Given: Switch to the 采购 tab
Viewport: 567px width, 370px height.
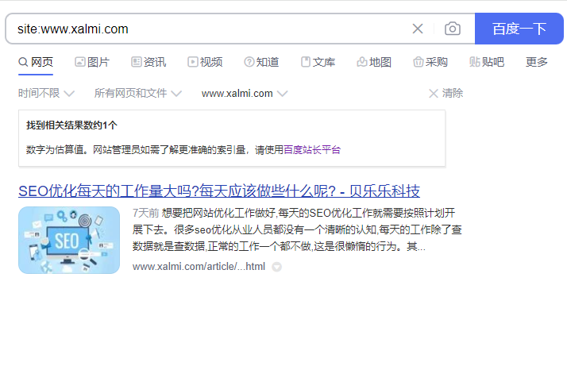Looking at the screenshot, I should click(430, 62).
